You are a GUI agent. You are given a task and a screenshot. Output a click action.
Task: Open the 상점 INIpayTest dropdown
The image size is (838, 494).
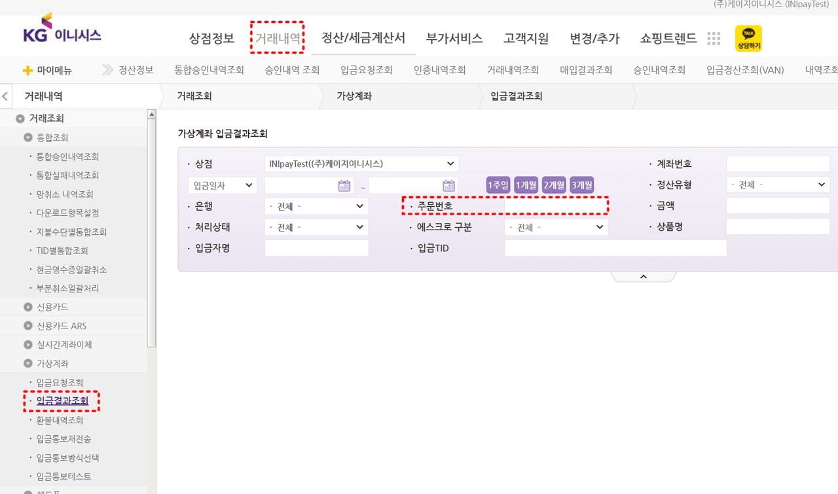coord(361,164)
